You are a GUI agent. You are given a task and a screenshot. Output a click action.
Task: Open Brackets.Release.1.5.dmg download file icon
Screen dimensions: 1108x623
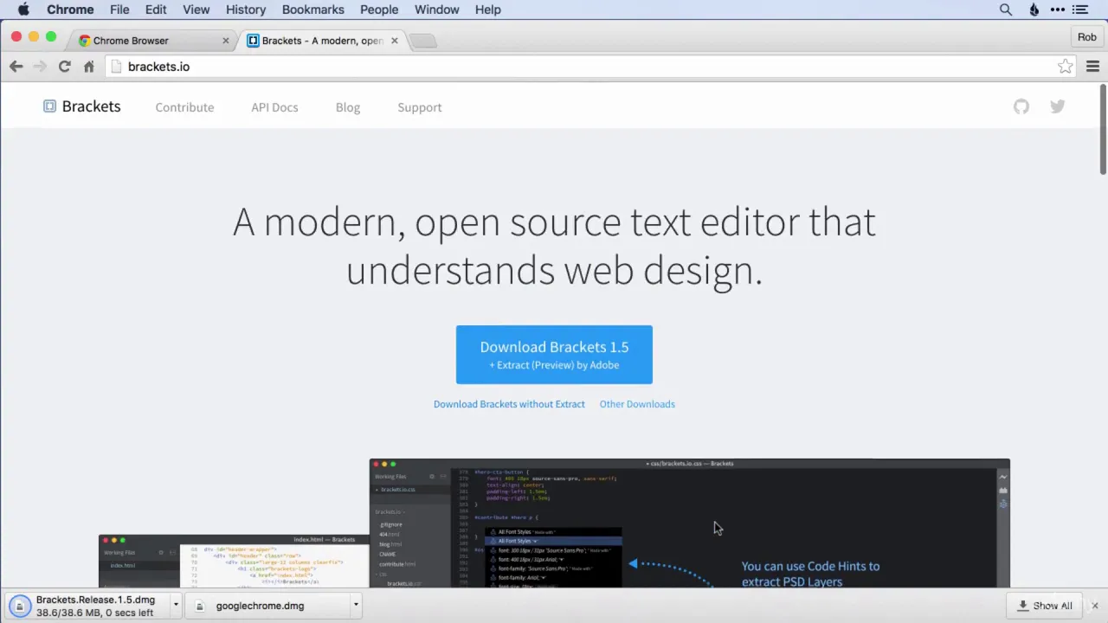(20, 606)
